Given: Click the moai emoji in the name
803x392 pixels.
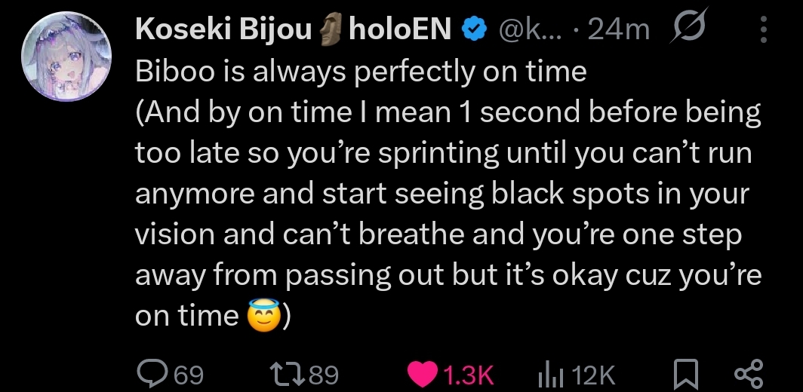Looking at the screenshot, I should 331,29.
